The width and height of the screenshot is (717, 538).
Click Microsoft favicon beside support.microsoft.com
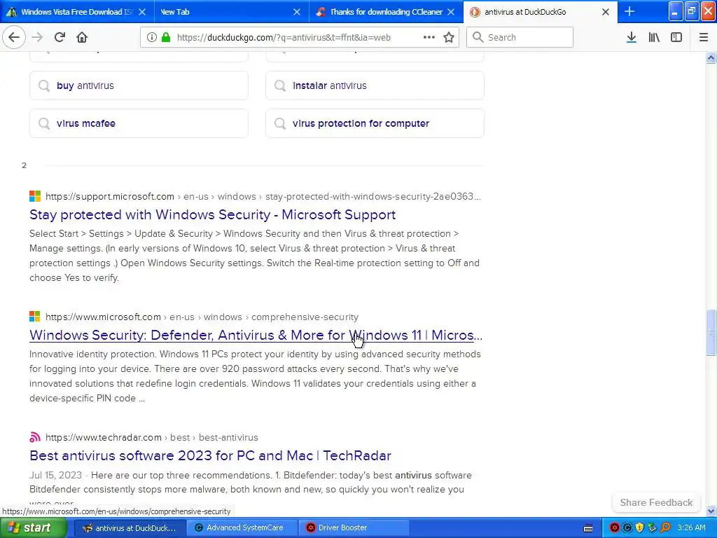35,196
